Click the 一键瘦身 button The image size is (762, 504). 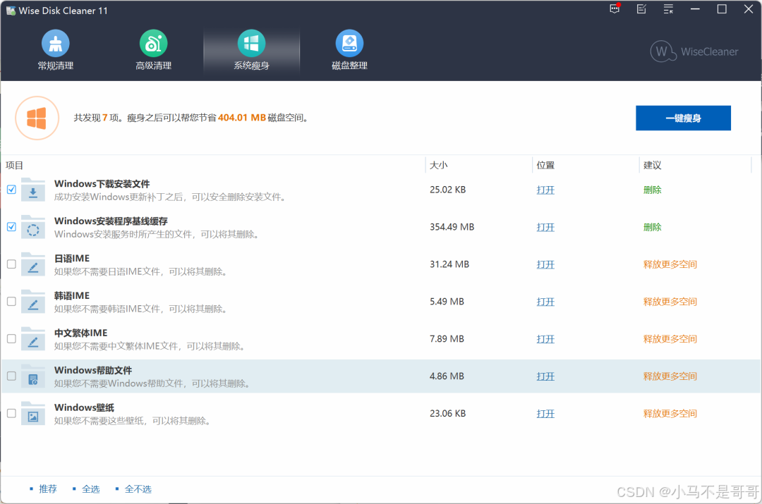point(683,118)
